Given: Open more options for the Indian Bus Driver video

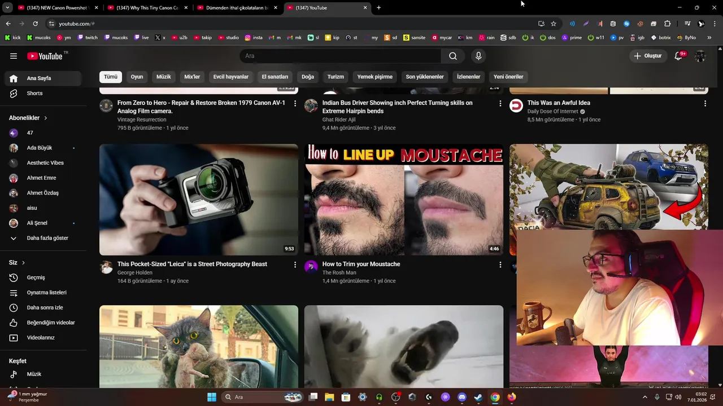Looking at the screenshot, I should click(500, 103).
